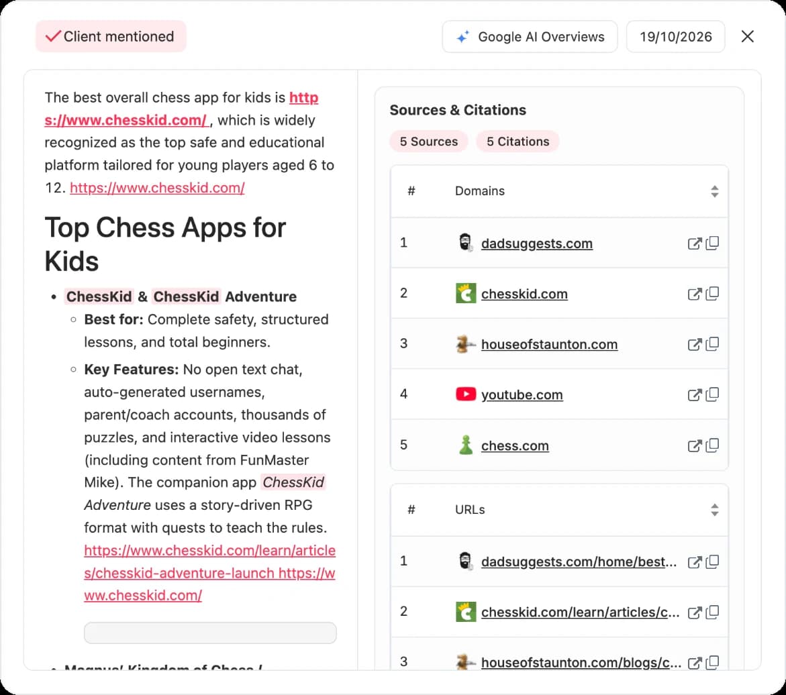
Task: Click the 19/10/2026 date button
Action: pyautogui.click(x=675, y=37)
